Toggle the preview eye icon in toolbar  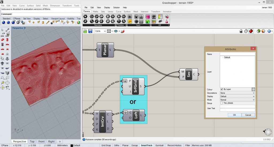tap(116, 31)
